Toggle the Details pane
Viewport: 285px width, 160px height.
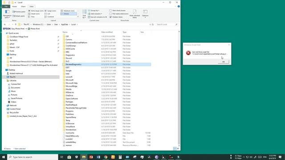(x=19, y=16)
